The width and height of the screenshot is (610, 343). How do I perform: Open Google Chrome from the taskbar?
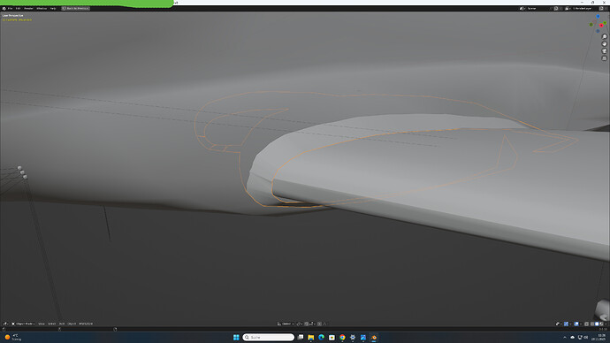342,337
